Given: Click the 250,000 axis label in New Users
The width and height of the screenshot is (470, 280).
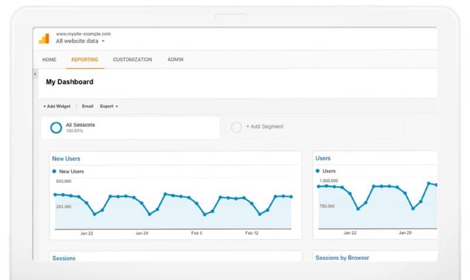Looking at the screenshot, I should coord(63,207).
